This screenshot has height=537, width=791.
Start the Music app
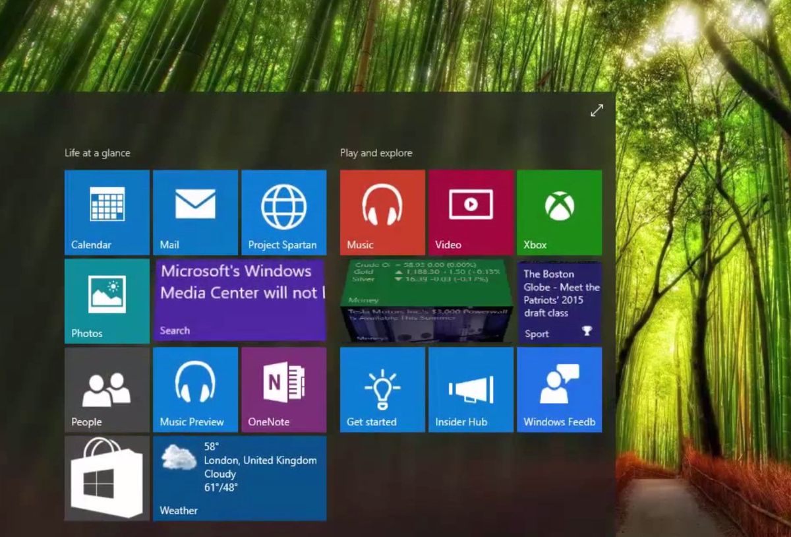(x=382, y=211)
